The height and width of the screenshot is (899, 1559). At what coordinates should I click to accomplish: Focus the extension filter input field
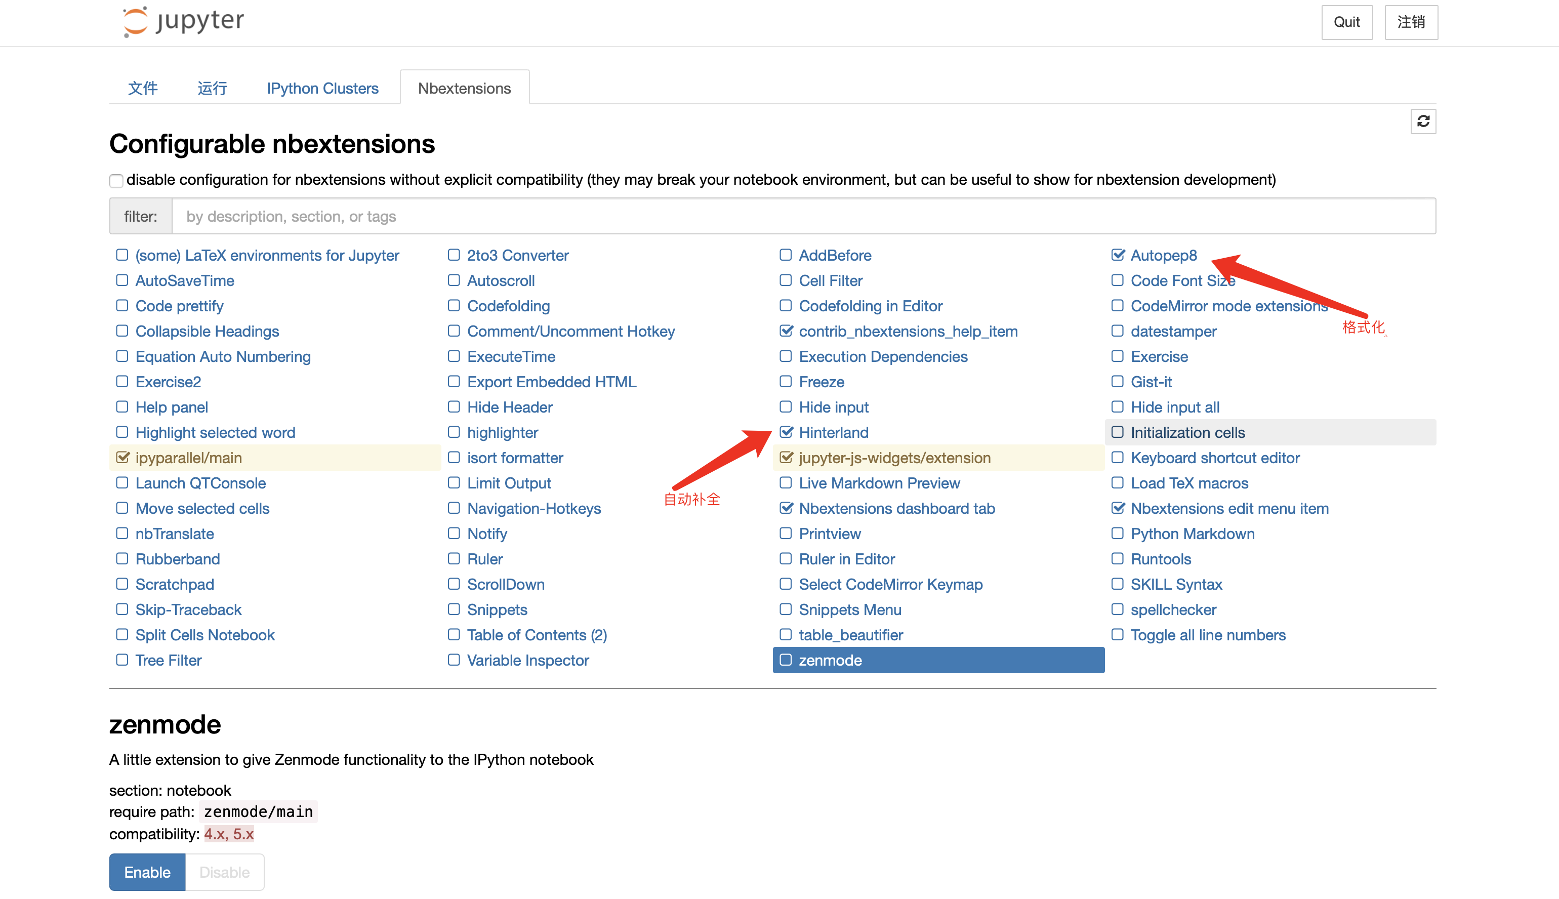click(803, 216)
